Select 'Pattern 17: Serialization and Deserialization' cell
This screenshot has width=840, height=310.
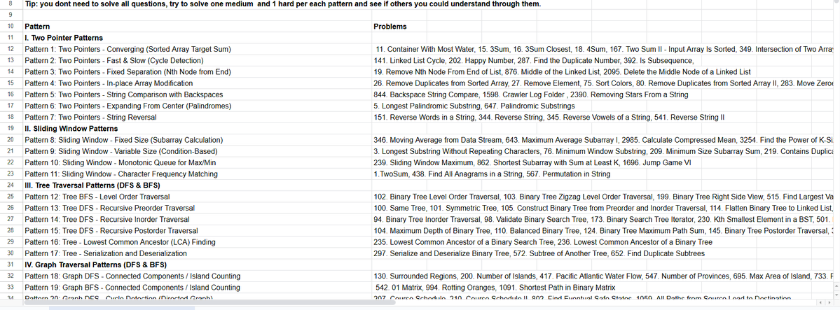[198, 253]
